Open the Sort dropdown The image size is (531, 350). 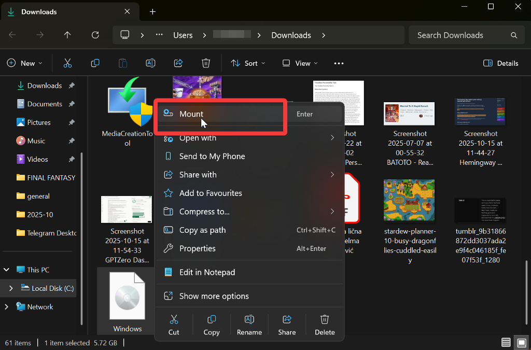248,63
